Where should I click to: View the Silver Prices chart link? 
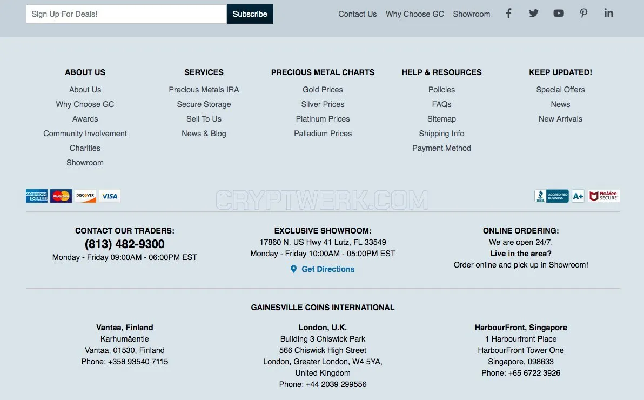[x=323, y=104]
